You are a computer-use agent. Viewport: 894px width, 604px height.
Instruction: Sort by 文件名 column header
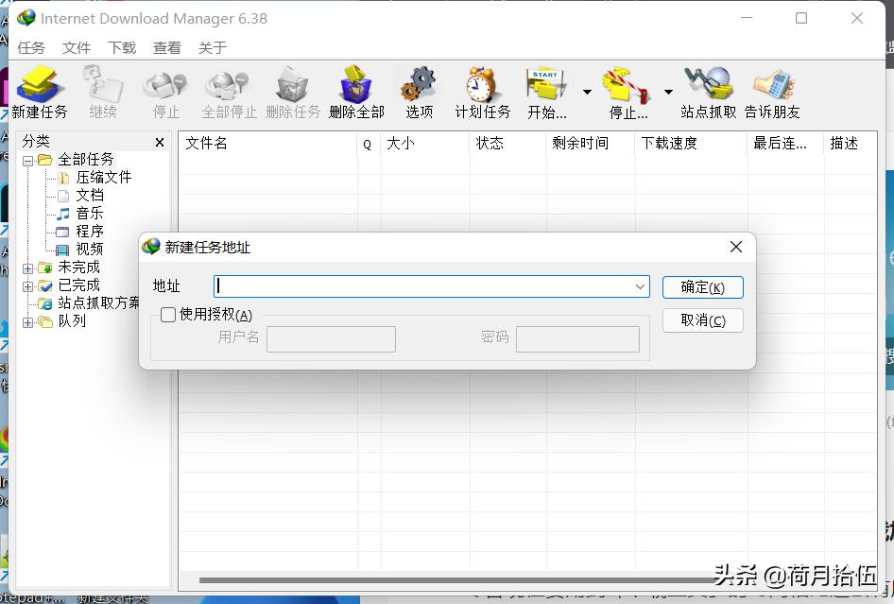[267, 143]
